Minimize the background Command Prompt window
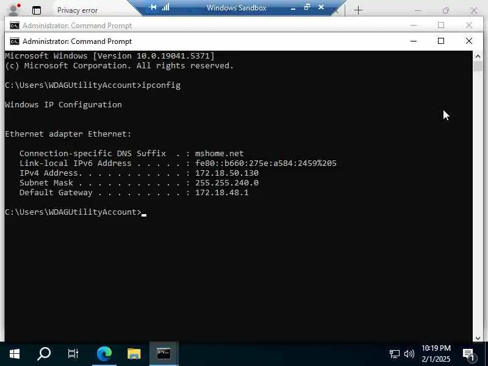488x366 pixels. coord(414,25)
